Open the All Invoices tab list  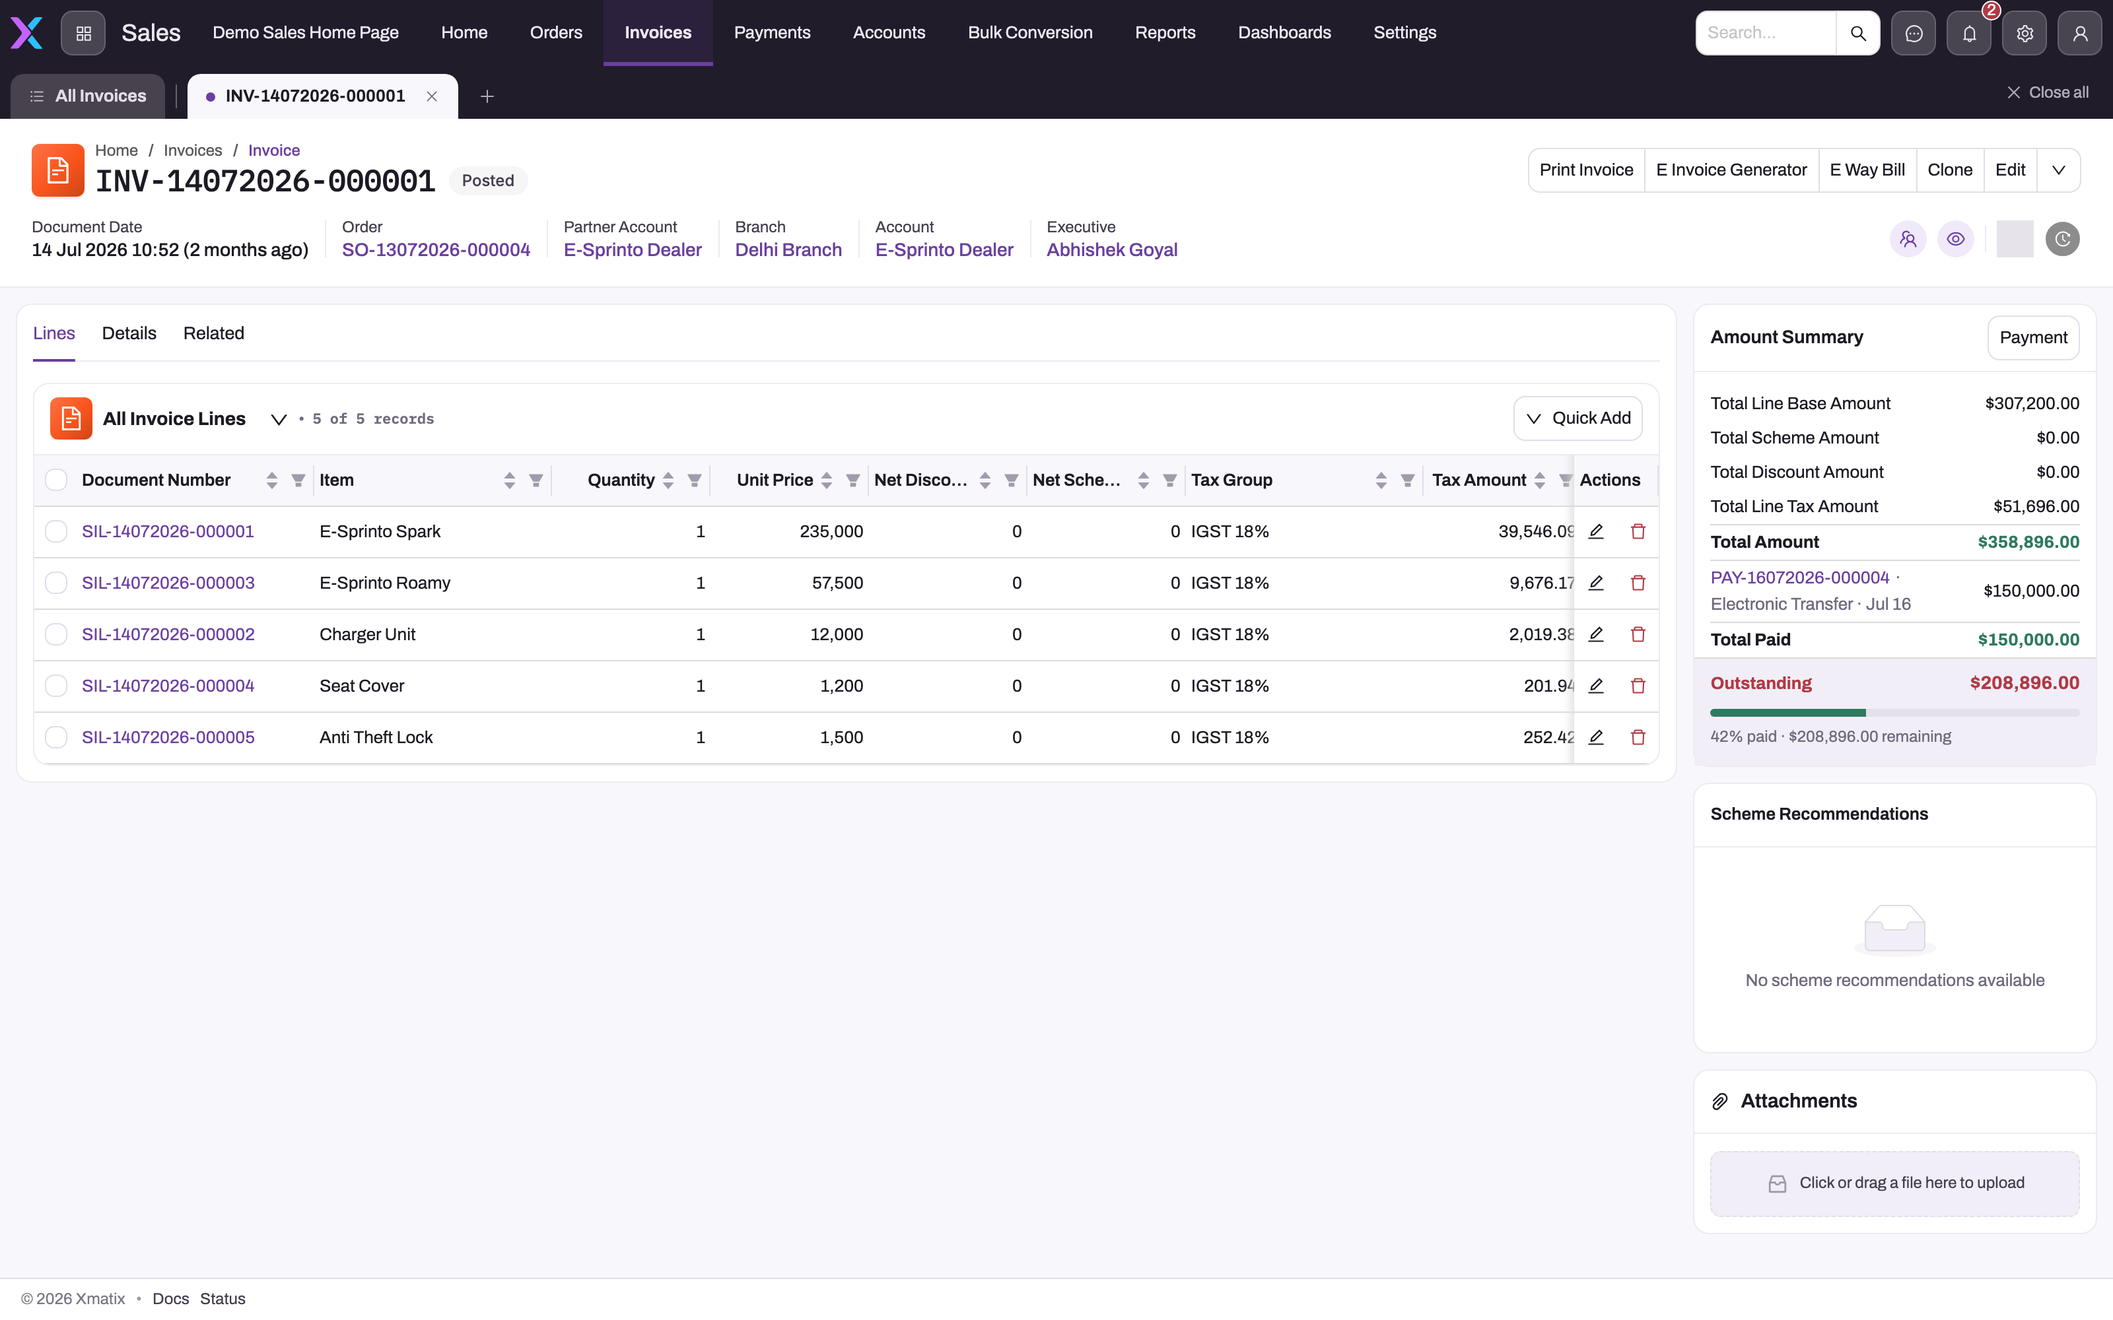[87, 96]
